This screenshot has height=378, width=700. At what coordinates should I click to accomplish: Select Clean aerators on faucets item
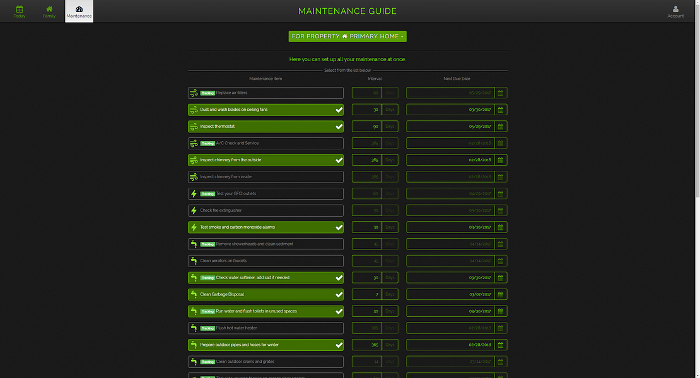tap(265, 261)
